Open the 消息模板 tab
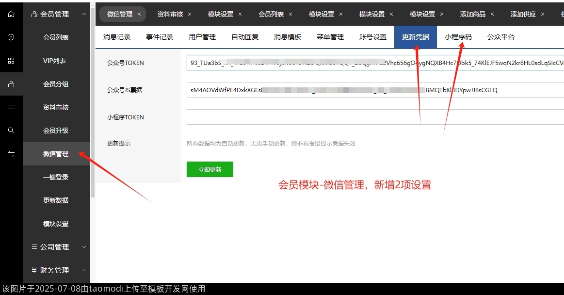Image resolution: width=564 pixels, height=295 pixels. 287,36
